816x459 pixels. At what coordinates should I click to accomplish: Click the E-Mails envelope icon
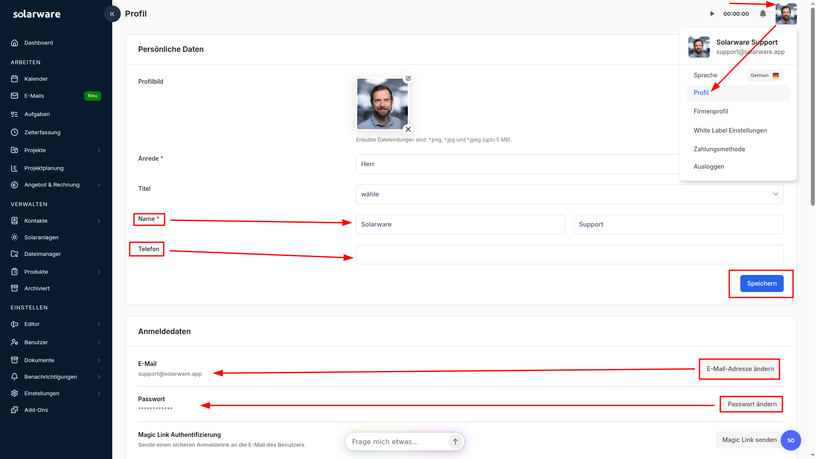point(14,96)
